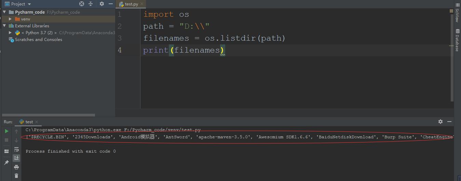Open the SciView side panel
This screenshot has width=461, height=181.
pyautogui.click(x=457, y=13)
